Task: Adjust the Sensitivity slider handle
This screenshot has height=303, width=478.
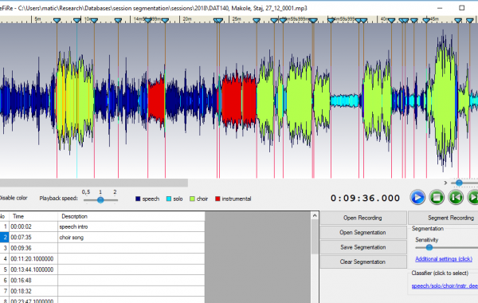Action: [429, 247]
